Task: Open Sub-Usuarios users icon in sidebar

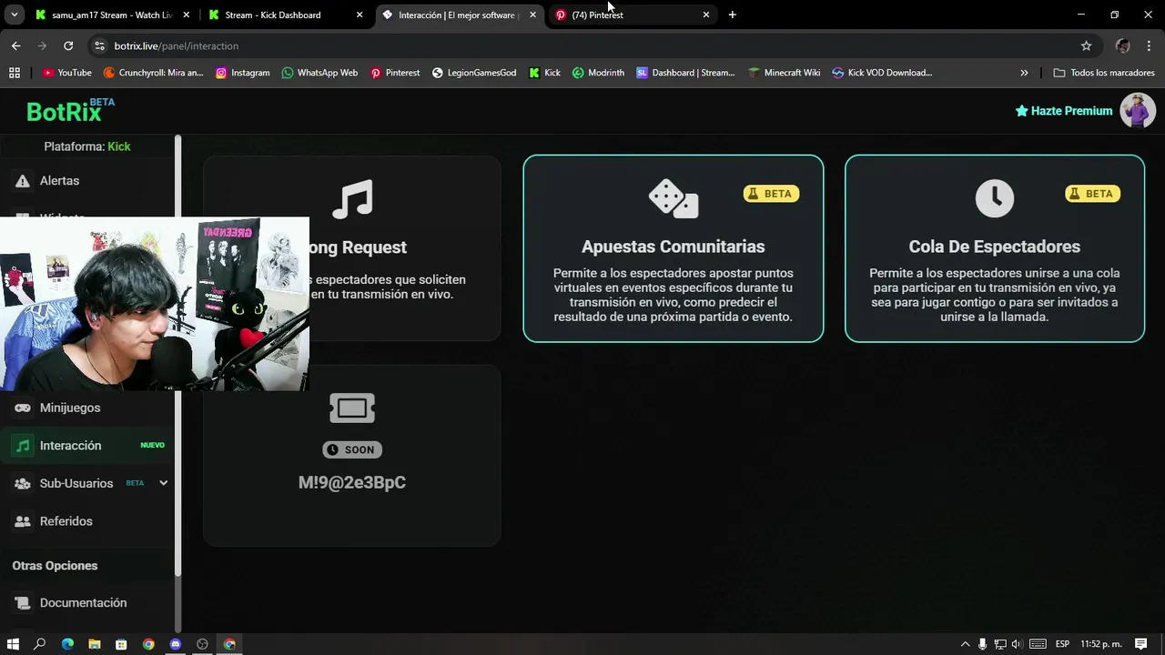Action: point(23,484)
